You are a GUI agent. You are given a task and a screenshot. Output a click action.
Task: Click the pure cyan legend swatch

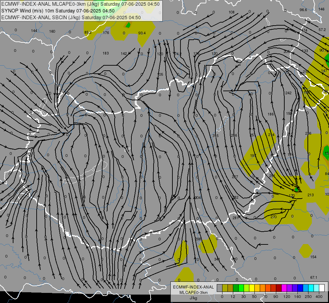coord(311,288)
